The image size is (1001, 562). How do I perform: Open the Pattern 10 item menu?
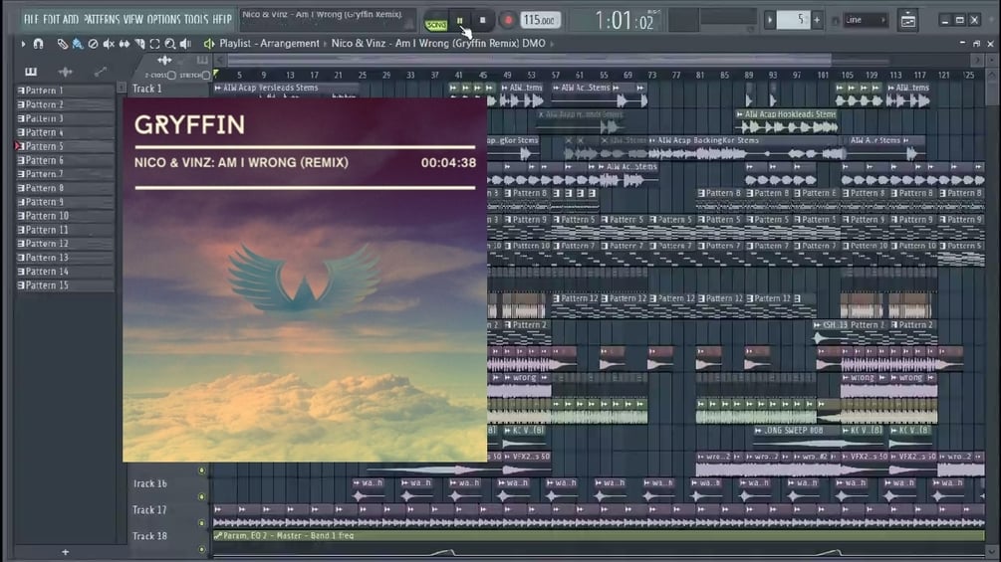[x=21, y=216]
